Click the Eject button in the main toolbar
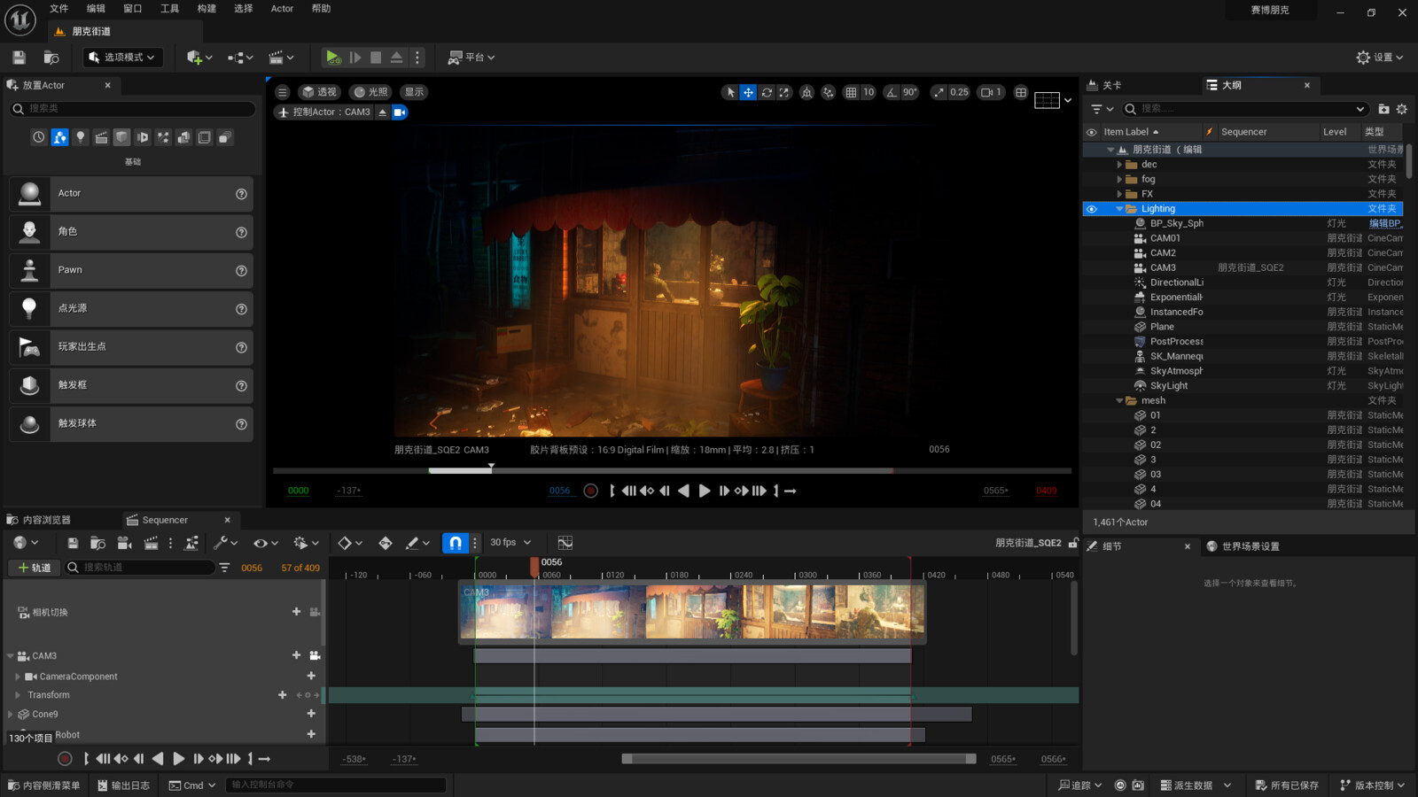1418x797 pixels. click(396, 58)
